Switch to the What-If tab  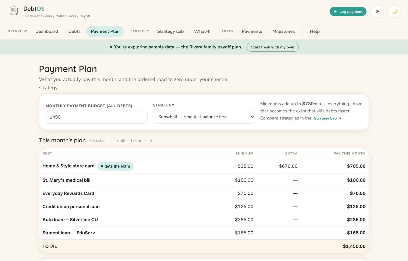click(202, 31)
